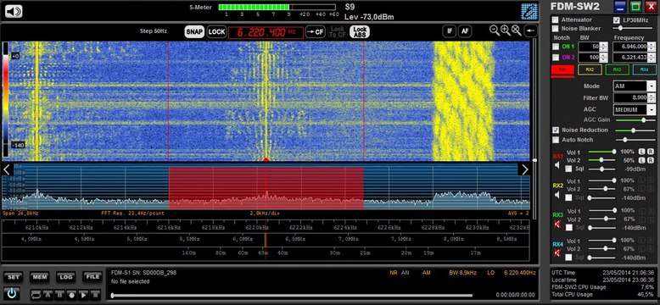This screenshot has width=660, height=305.
Task: Toggle RX1 Vol 1 left channel L
Action: coord(642,152)
